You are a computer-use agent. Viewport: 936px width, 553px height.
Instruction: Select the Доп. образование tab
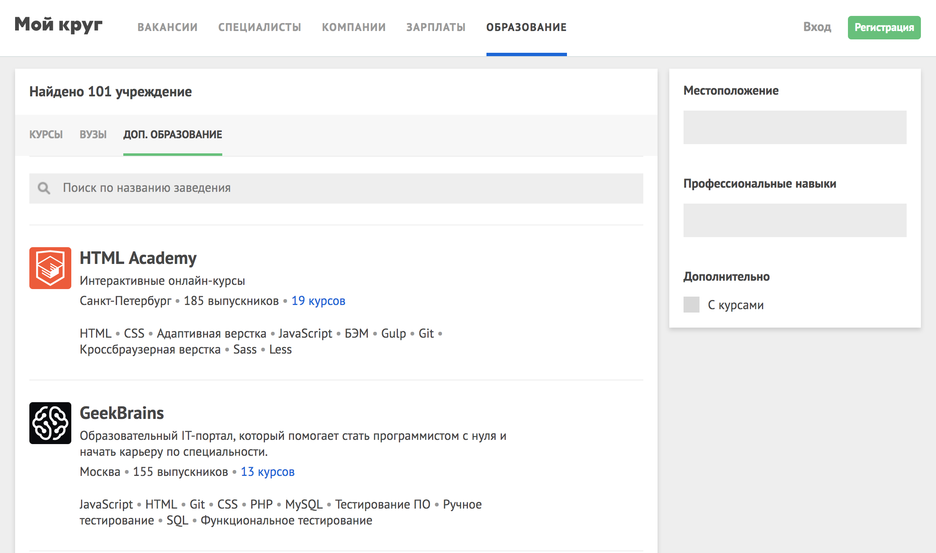point(172,134)
